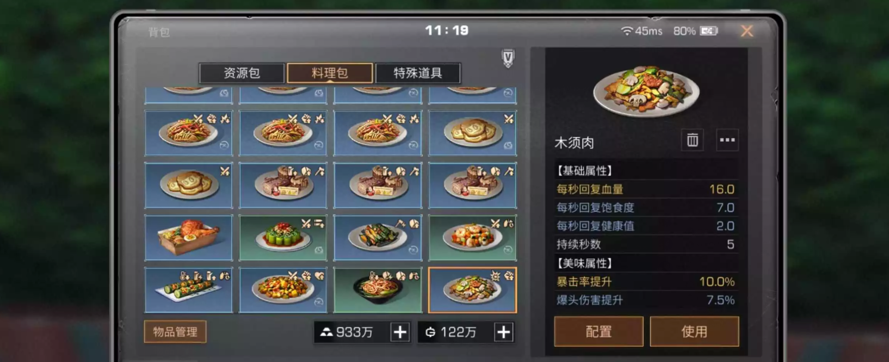Select the shrimp and vegetable stir-fry dish
The width and height of the screenshot is (889, 362).
click(x=472, y=237)
